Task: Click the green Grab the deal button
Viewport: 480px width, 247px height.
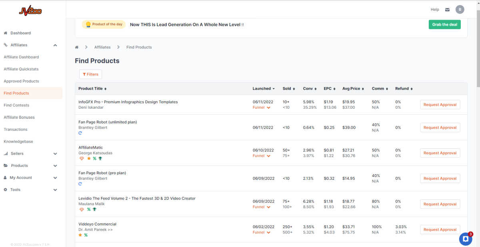Action: pyautogui.click(x=445, y=24)
